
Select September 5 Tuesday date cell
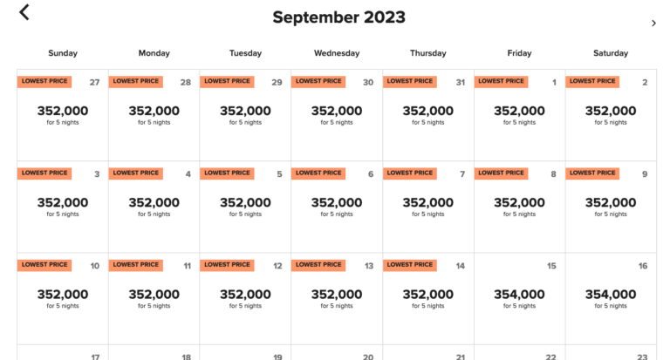pyautogui.click(x=245, y=207)
